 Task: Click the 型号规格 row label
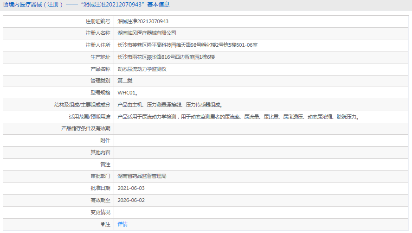coord(100,93)
